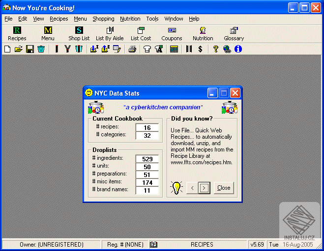
Task: Click the yellow question mark help icon
Action: (216, 49)
